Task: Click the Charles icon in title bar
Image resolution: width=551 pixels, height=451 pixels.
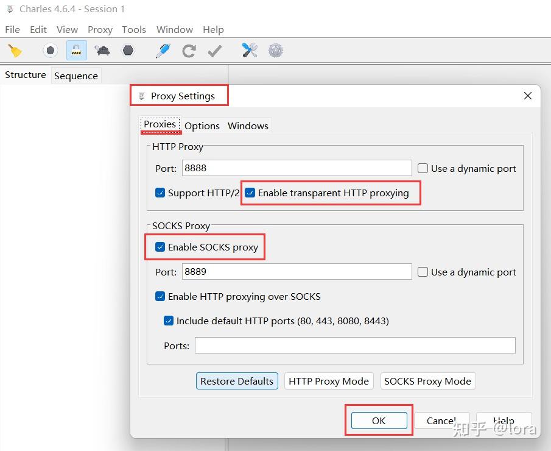Action: click(10, 9)
